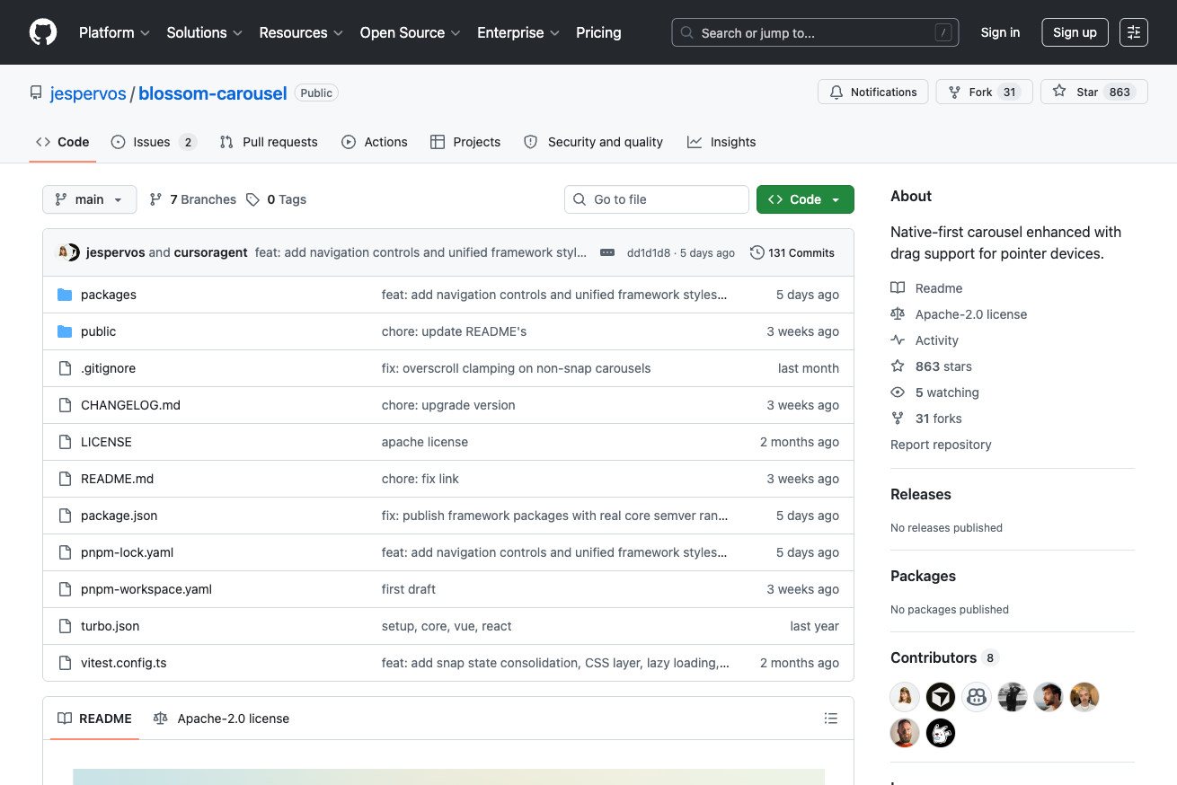
Task: View the 131 Commits history
Action: (x=792, y=253)
